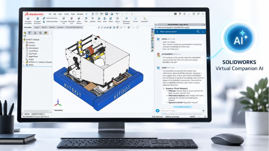
Task: Open the View menu
Action: tap(60, 14)
